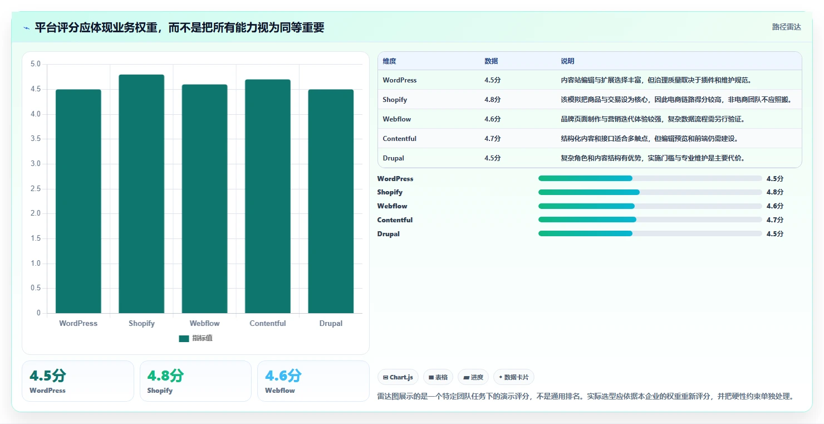Toggle the 指标值 legend color box
Viewport: 824px width, 424px height.
click(x=184, y=339)
